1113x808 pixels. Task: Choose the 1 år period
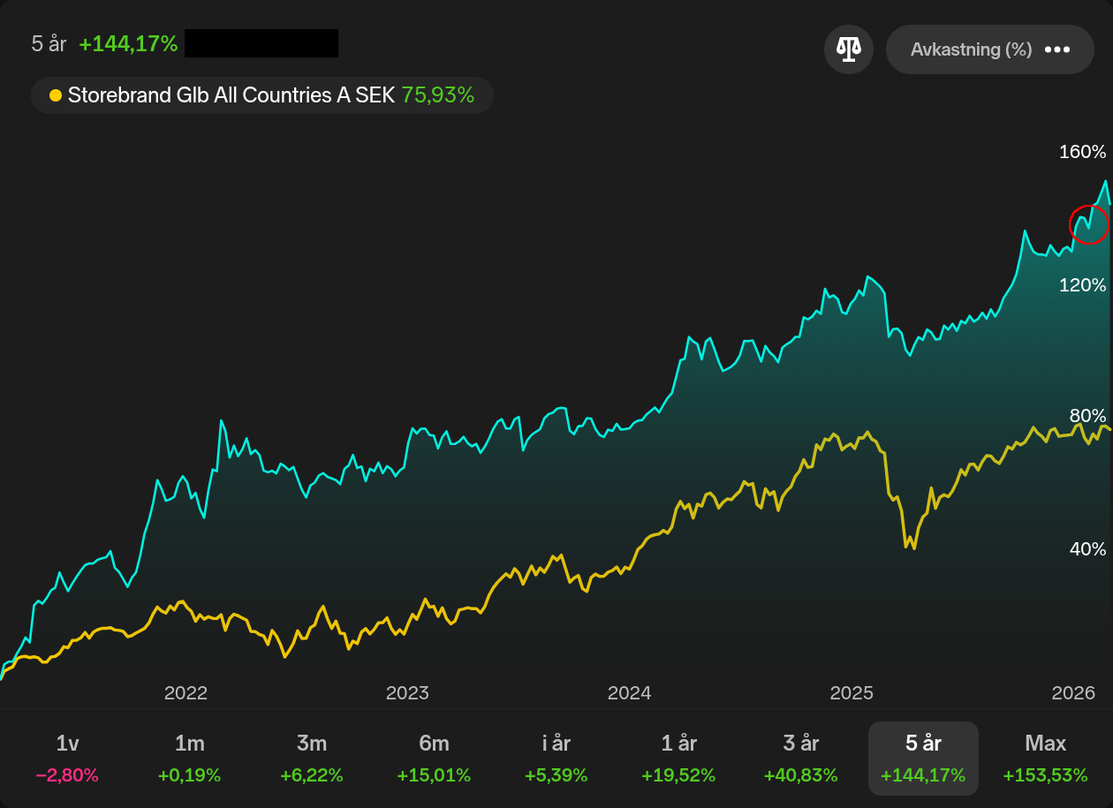(678, 759)
